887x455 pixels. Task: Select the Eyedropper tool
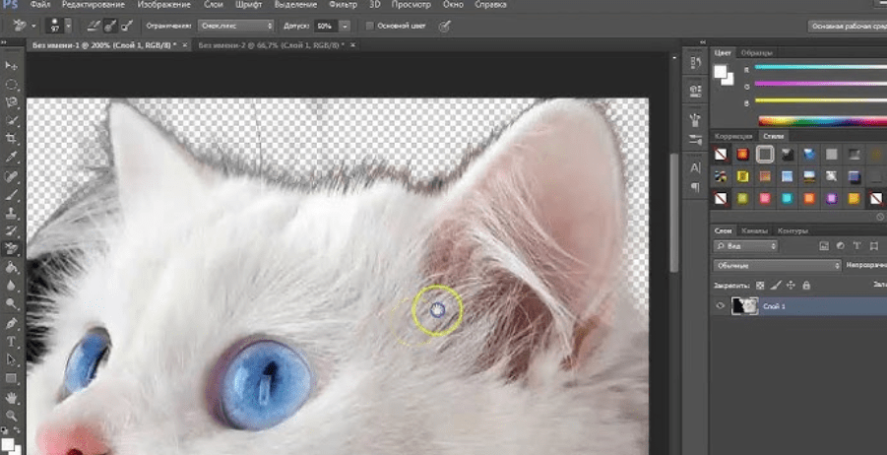(11, 158)
